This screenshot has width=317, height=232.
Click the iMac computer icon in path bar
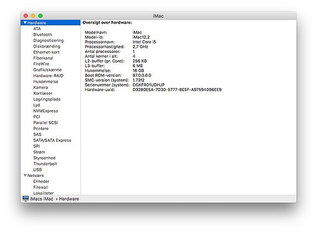point(26,198)
